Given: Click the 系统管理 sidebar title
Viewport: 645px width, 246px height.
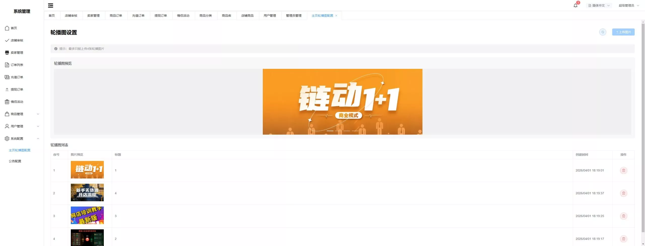Looking at the screenshot, I should pos(22,11).
